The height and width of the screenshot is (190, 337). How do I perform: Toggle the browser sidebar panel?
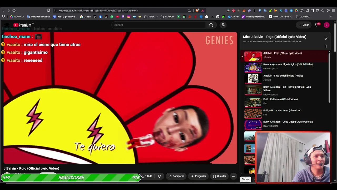312,11
